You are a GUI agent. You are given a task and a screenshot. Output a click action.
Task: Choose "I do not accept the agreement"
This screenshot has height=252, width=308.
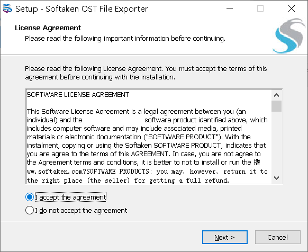click(x=30, y=210)
